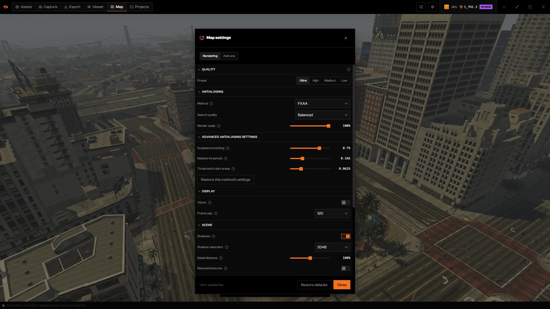Show help for Shadows
This screenshot has width=550, height=309.
tap(213, 236)
